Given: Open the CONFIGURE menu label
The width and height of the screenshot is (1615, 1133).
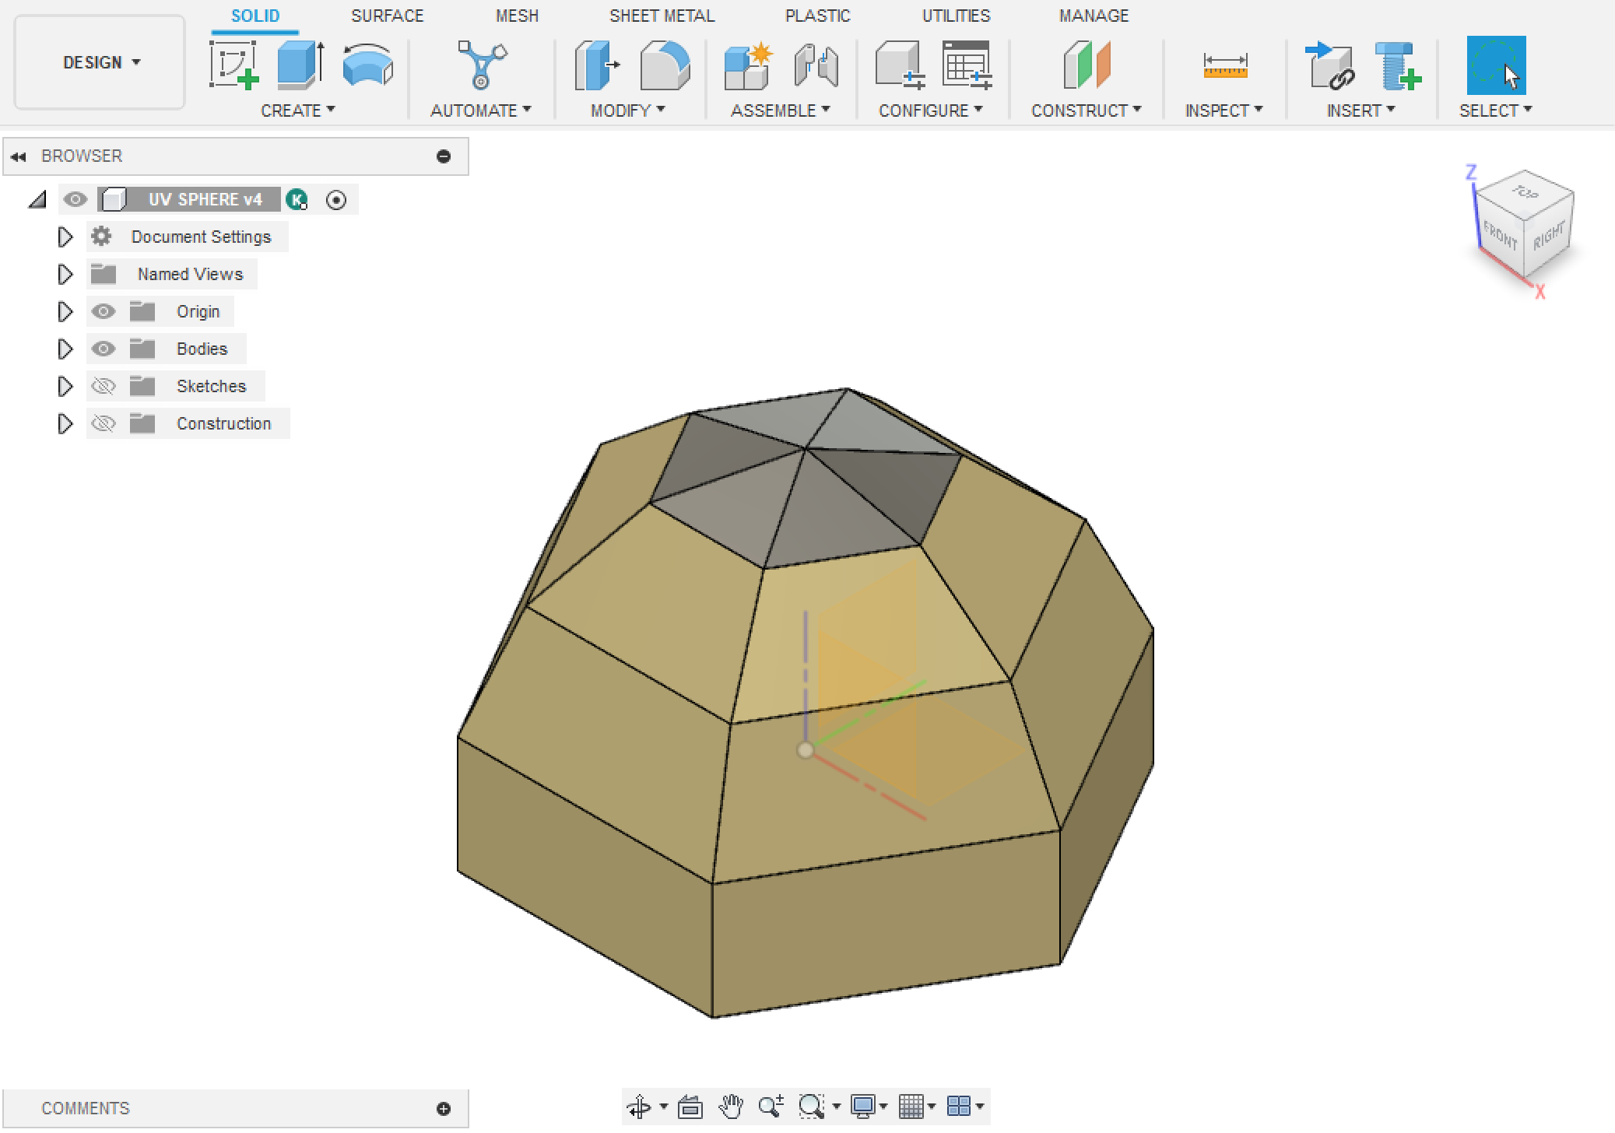Looking at the screenshot, I should click(931, 110).
